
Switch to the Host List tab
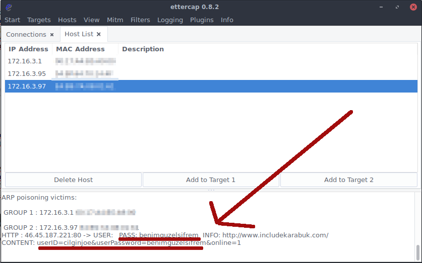[x=79, y=34]
